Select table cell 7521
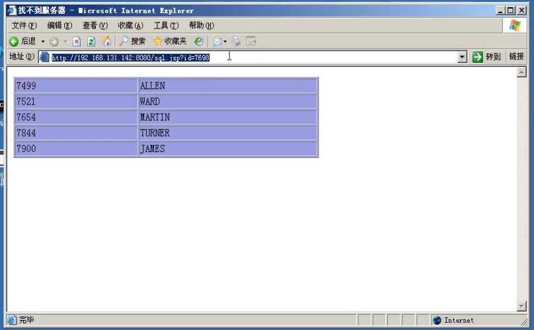 pos(76,102)
